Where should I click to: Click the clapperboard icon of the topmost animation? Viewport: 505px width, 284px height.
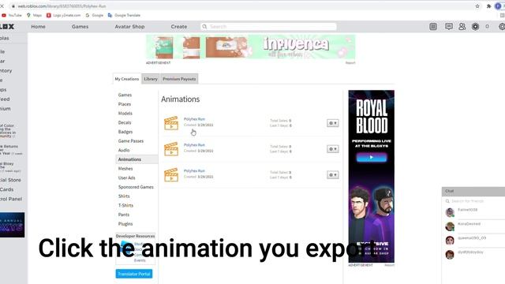coord(171,123)
